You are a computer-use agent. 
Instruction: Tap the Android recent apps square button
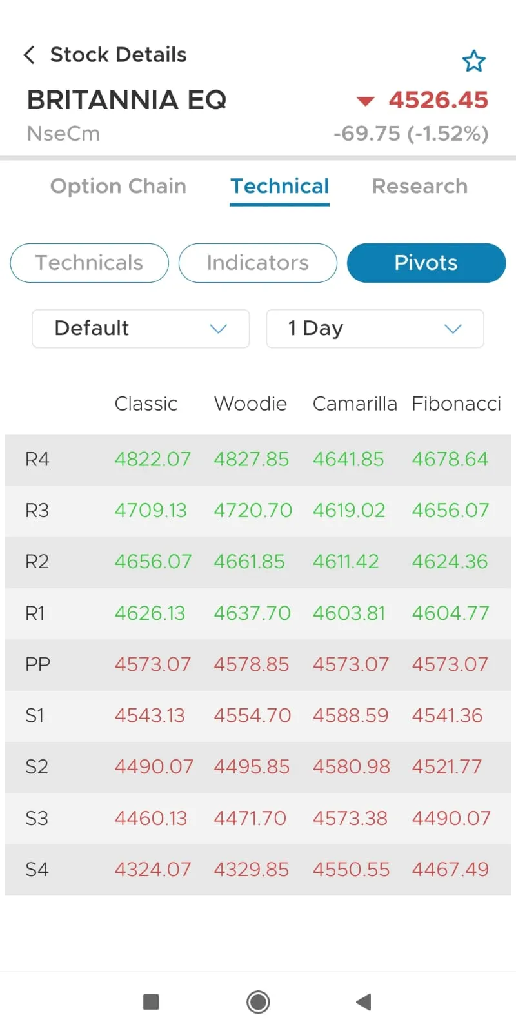[151, 1002]
